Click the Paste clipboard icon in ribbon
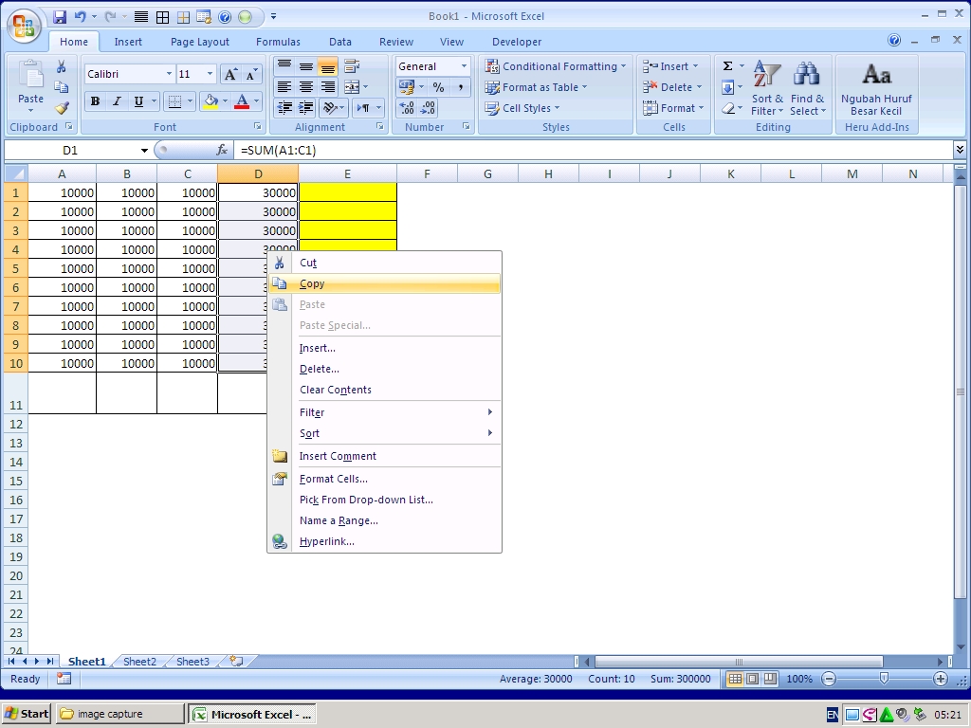 click(x=30, y=76)
